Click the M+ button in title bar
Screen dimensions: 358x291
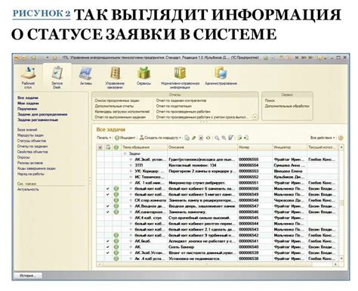point(304,57)
